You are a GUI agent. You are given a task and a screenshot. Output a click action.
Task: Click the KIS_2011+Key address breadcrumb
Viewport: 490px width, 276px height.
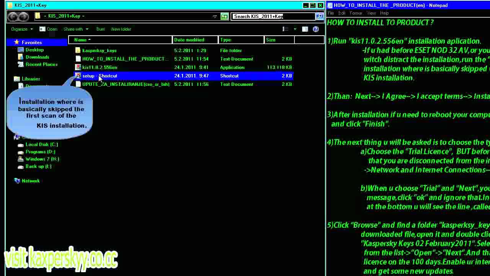tap(64, 16)
